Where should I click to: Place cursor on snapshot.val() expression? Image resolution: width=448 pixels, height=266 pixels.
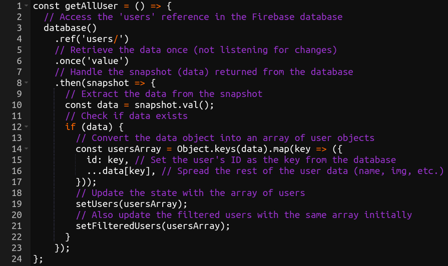click(x=174, y=105)
